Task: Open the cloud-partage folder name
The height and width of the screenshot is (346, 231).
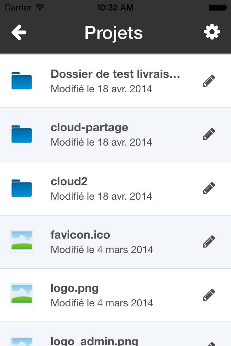Action: [90, 128]
